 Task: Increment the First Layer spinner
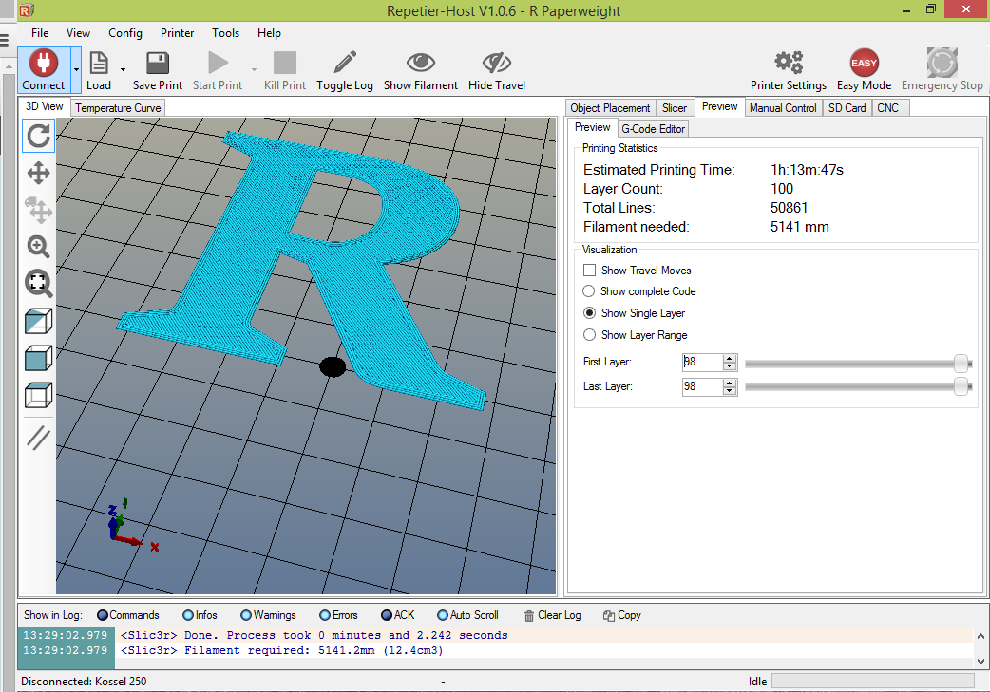click(730, 358)
